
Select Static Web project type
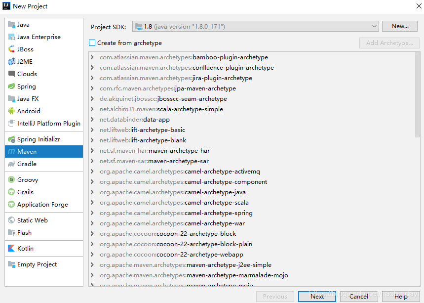[x=44, y=220]
